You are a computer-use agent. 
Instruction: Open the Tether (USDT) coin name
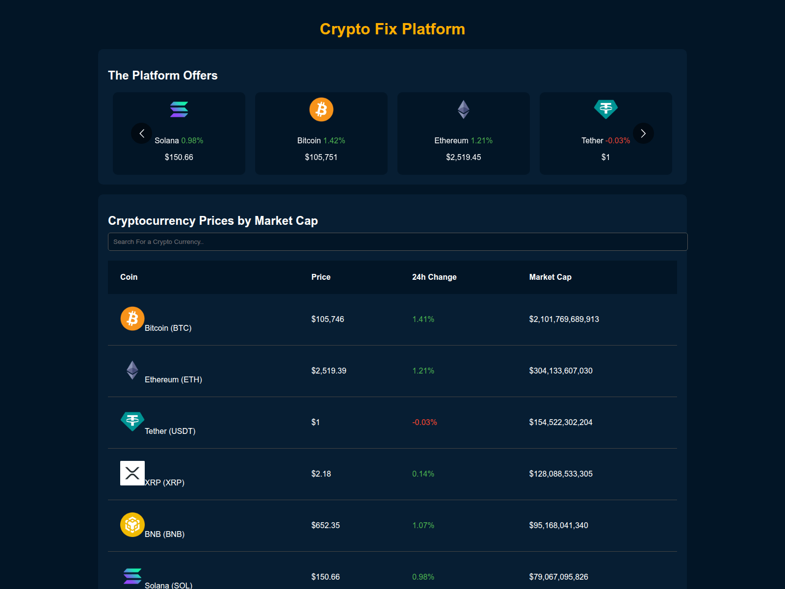coord(170,431)
